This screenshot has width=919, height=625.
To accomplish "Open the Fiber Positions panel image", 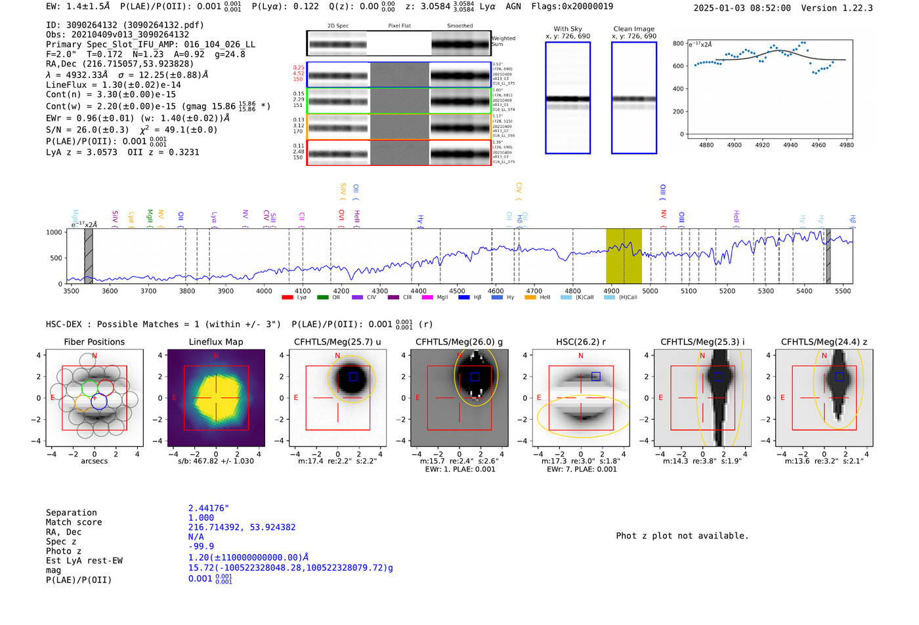I will click(95, 397).
